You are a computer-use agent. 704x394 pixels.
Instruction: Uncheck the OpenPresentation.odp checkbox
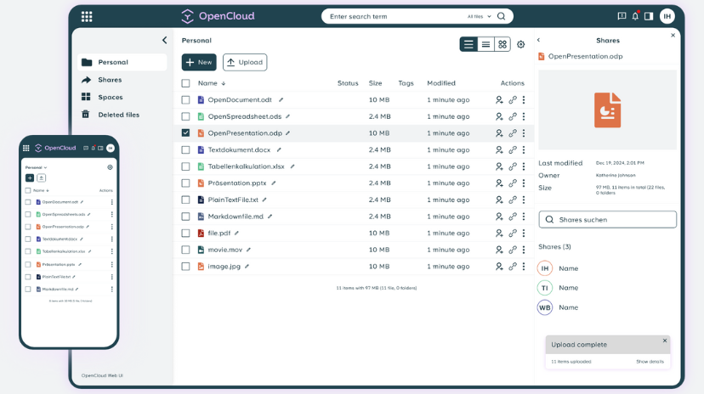point(186,133)
